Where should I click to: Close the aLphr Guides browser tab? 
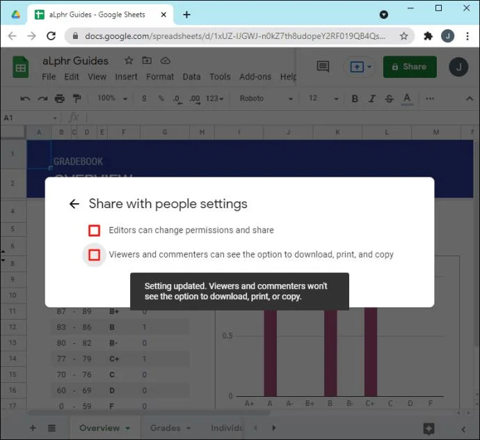click(x=163, y=15)
